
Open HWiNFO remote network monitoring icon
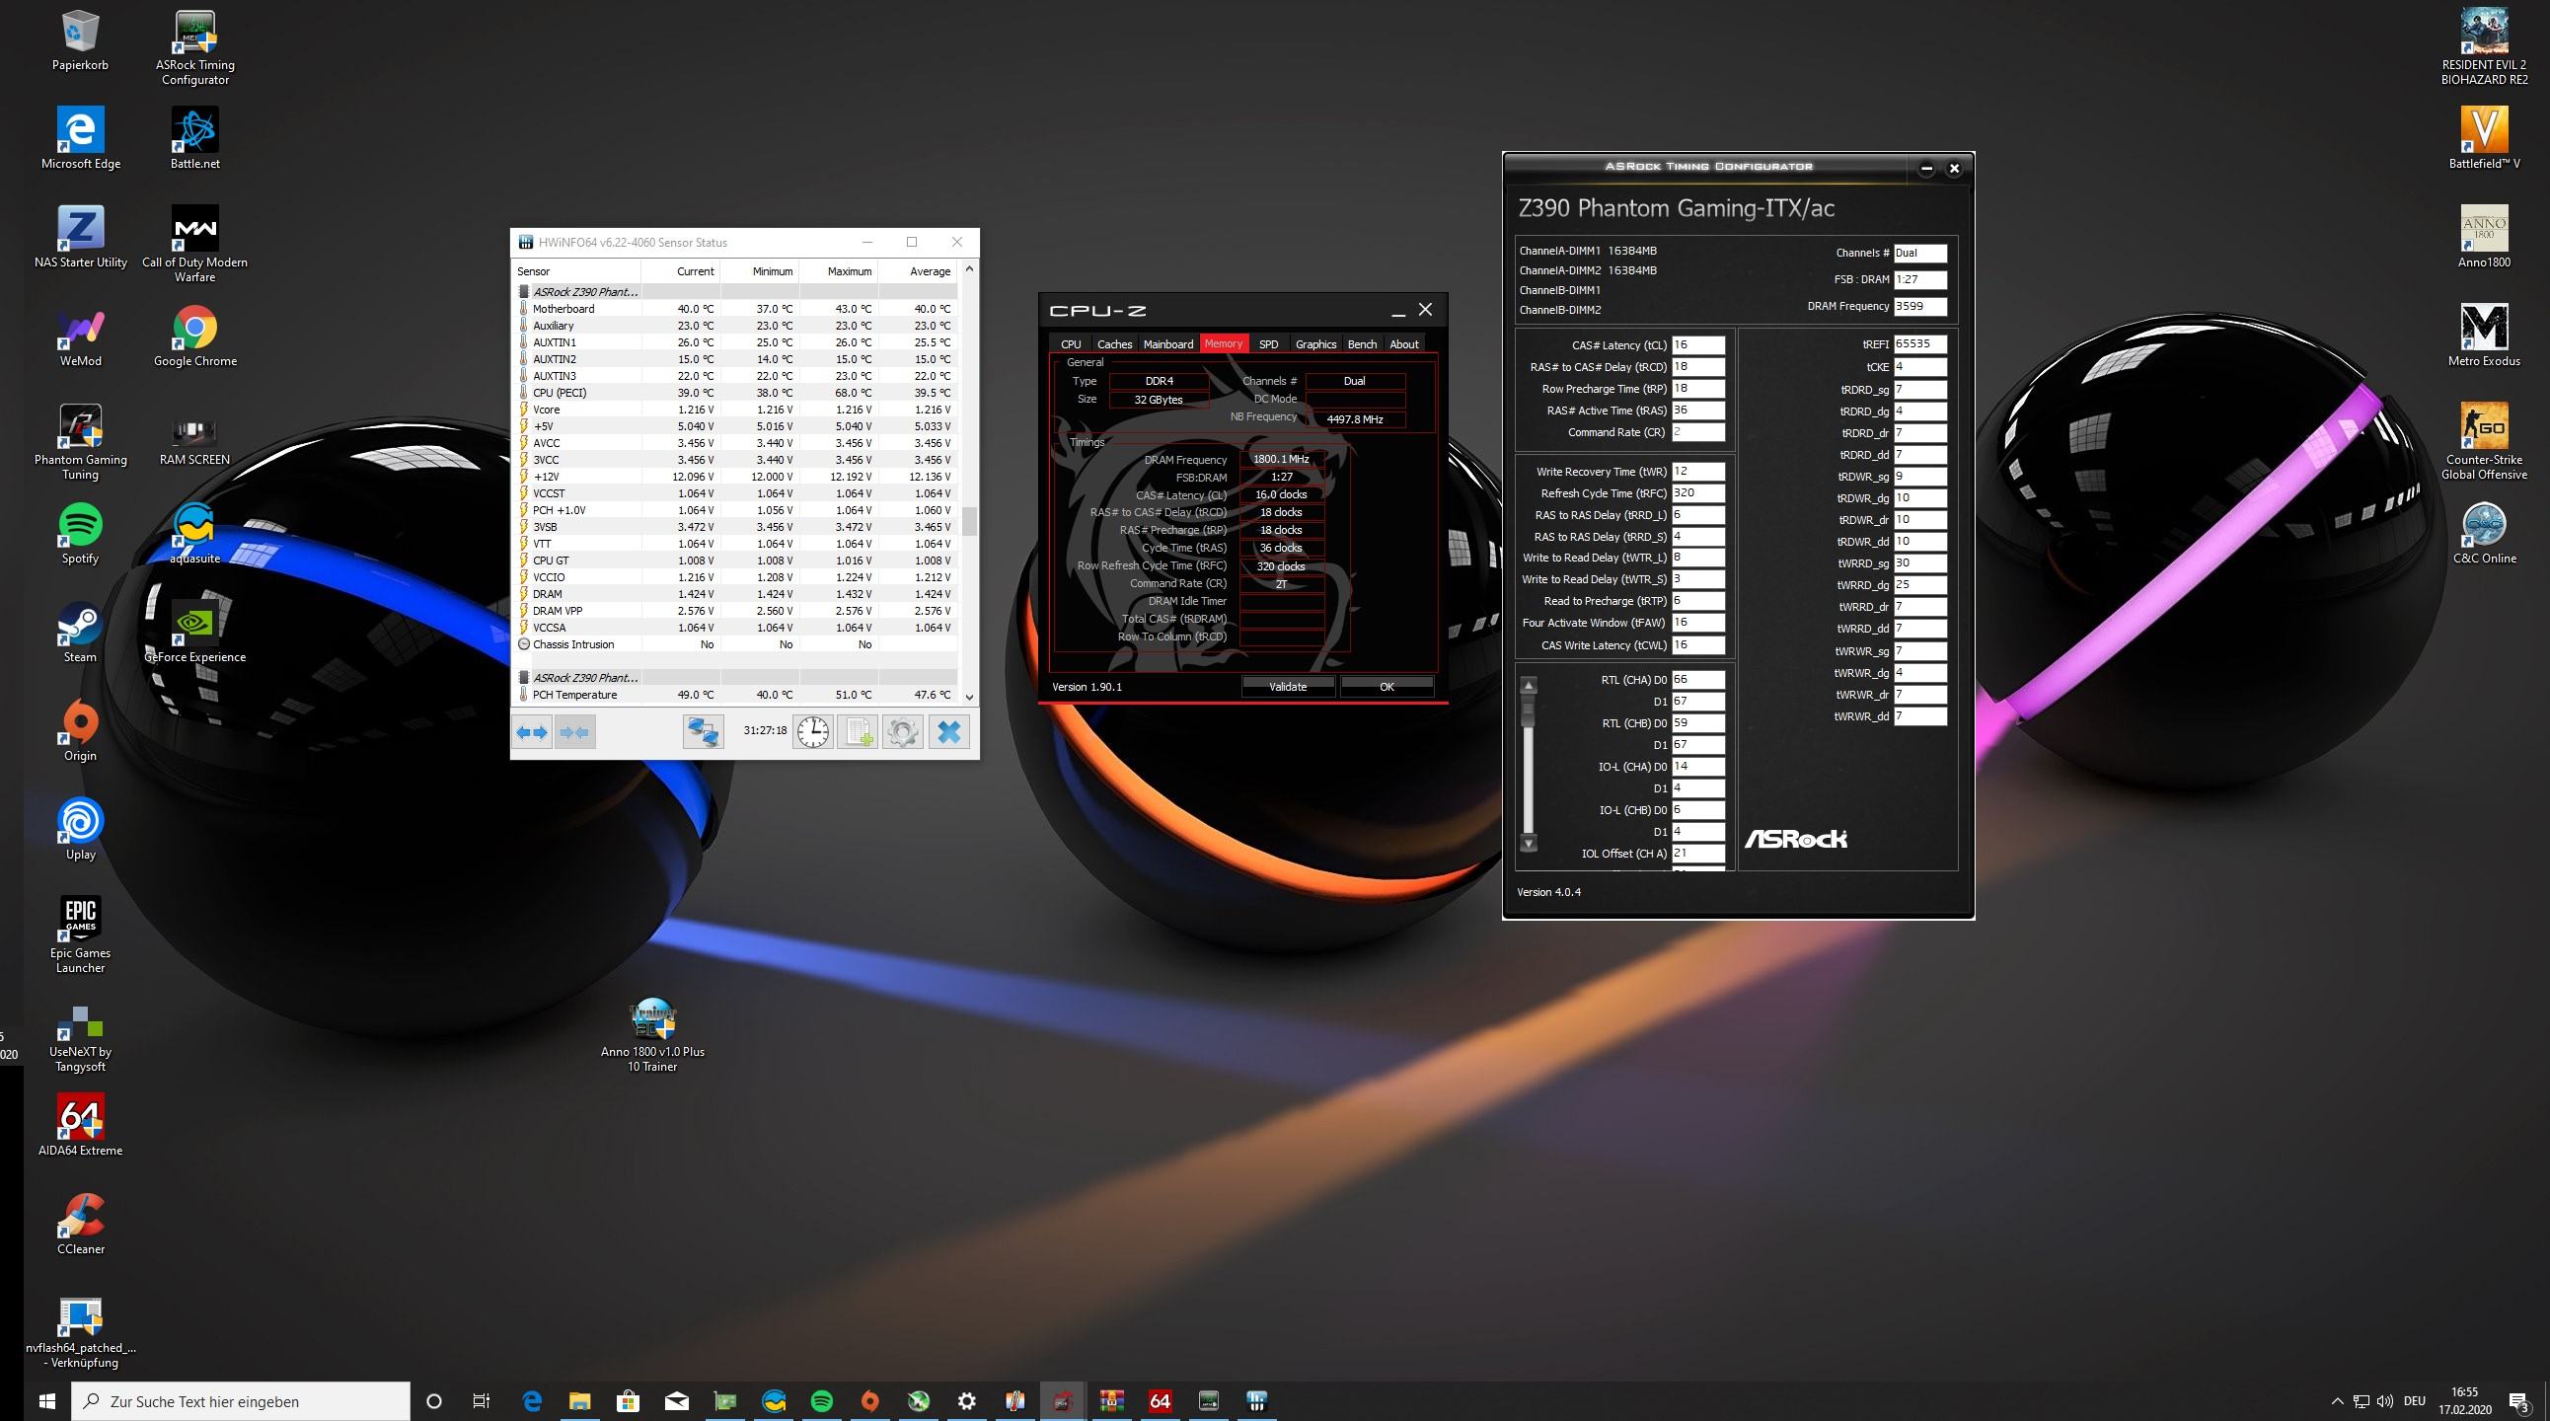703,732
